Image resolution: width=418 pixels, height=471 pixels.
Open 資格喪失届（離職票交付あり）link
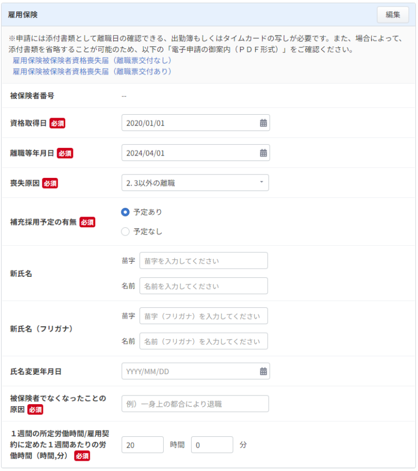coord(92,71)
